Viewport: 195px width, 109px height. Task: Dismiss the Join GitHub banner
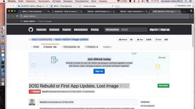click(162, 58)
